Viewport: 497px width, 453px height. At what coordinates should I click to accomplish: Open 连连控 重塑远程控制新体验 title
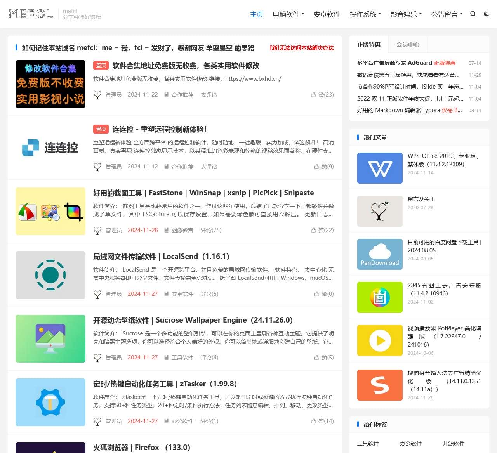pyautogui.click(x=160, y=129)
